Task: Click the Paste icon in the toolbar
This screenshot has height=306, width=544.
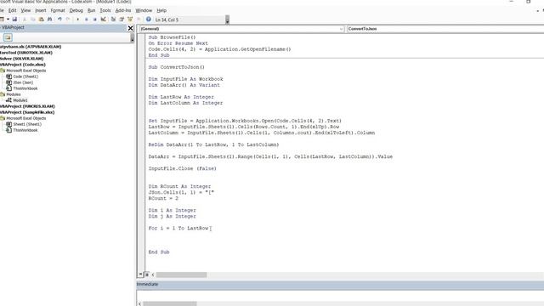Action: pyautogui.click(x=42, y=20)
